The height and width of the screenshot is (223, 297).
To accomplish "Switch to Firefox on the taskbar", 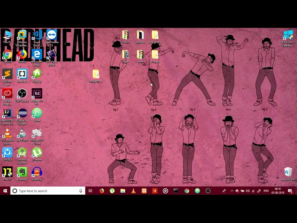I will [102, 191].
